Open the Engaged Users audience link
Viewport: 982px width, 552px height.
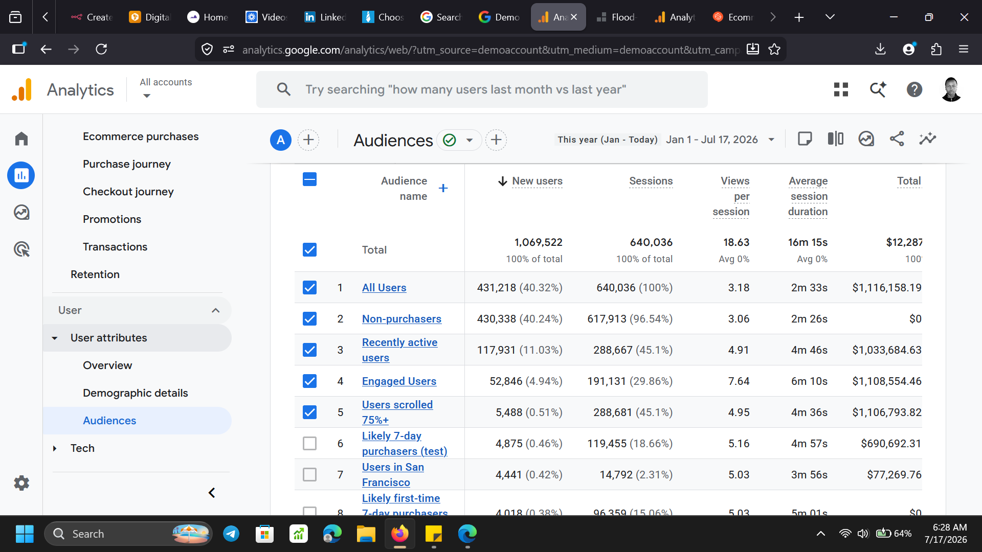(399, 381)
